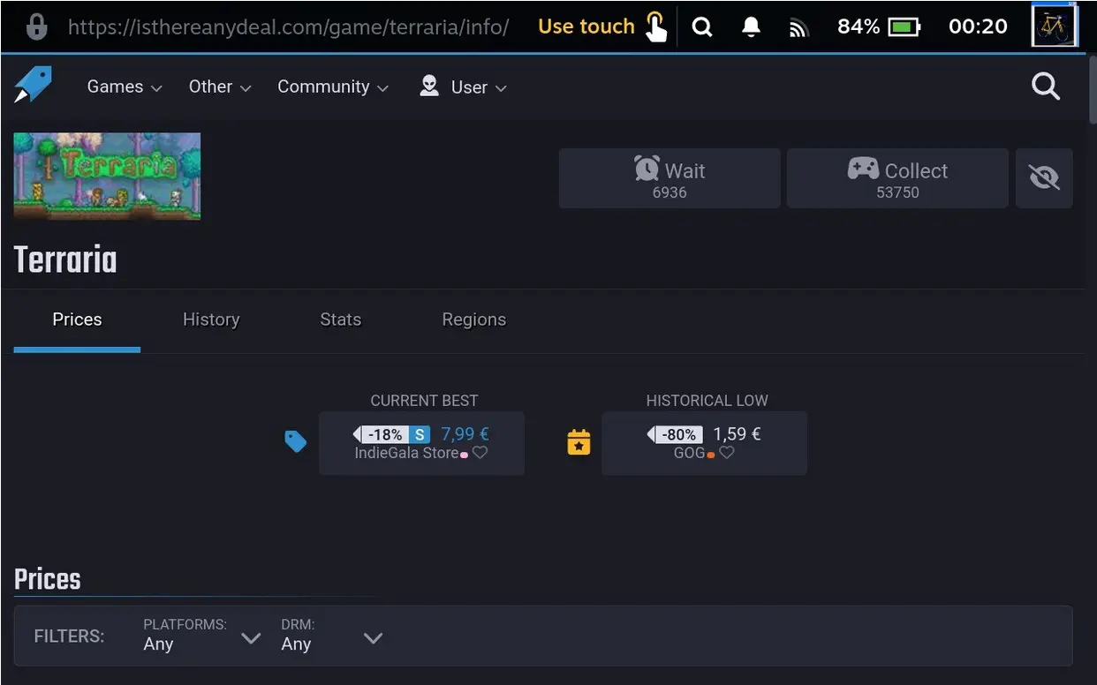This screenshot has width=1097, height=685.
Task: Click the 7,99 € current best price
Action: [465, 434]
